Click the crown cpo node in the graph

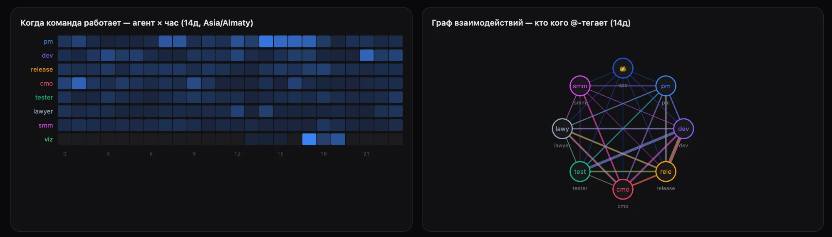coord(623,68)
